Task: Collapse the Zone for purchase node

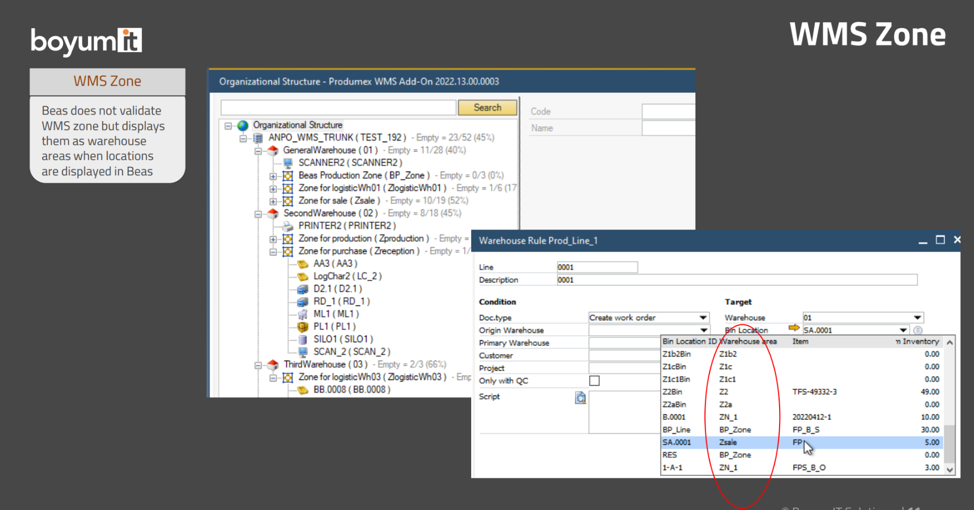Action: (273, 252)
